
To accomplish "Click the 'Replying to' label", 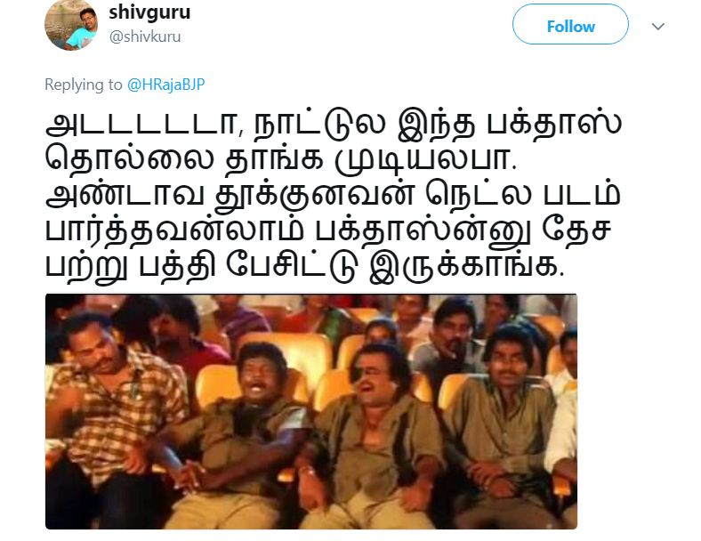I will 83,84.
